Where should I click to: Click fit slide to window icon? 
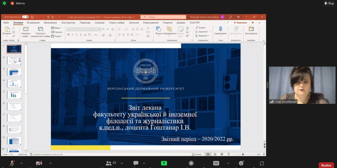point(264,154)
